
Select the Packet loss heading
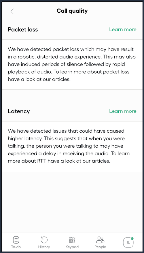pos(23,29)
